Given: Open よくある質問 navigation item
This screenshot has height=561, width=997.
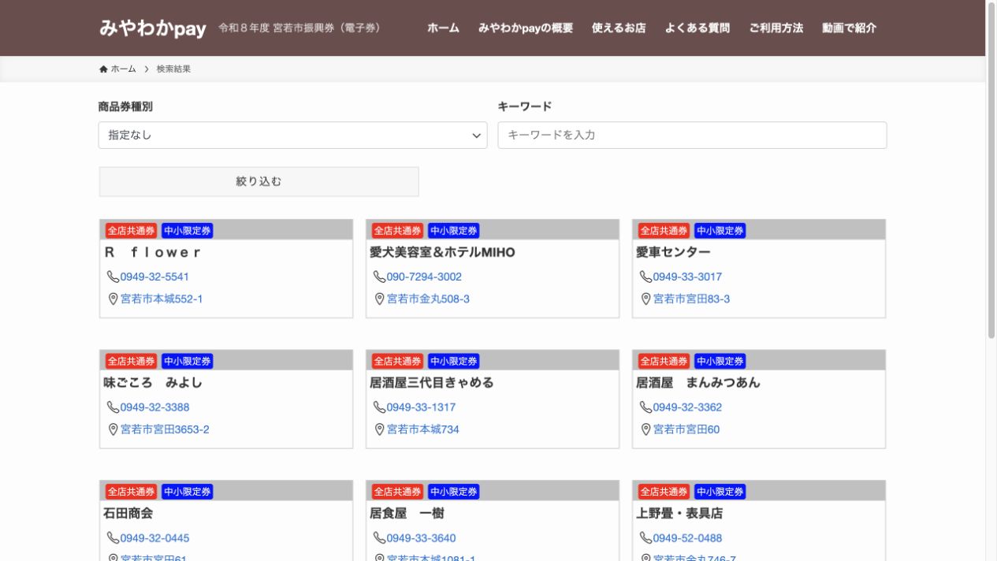Looking at the screenshot, I should click(x=698, y=28).
